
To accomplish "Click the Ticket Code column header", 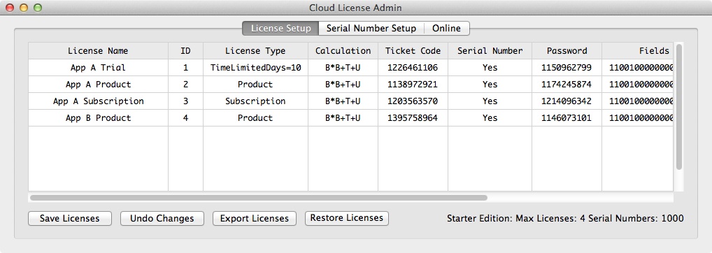I will 413,51.
